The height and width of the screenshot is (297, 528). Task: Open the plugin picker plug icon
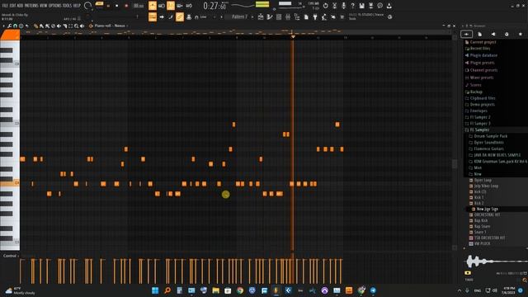315,16
